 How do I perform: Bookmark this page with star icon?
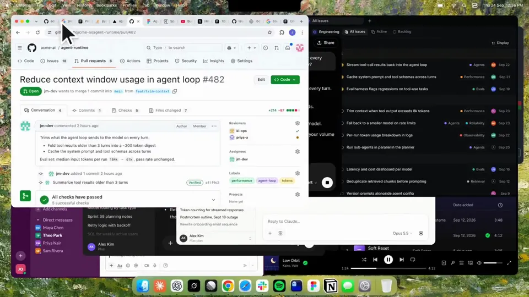(269, 32)
